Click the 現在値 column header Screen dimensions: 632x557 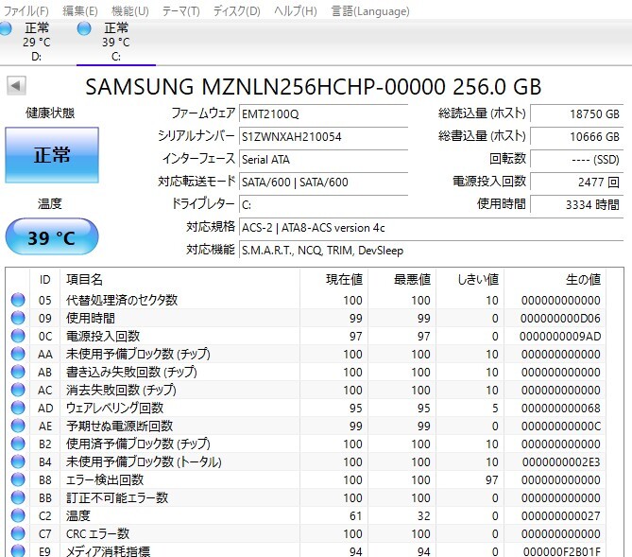333,279
